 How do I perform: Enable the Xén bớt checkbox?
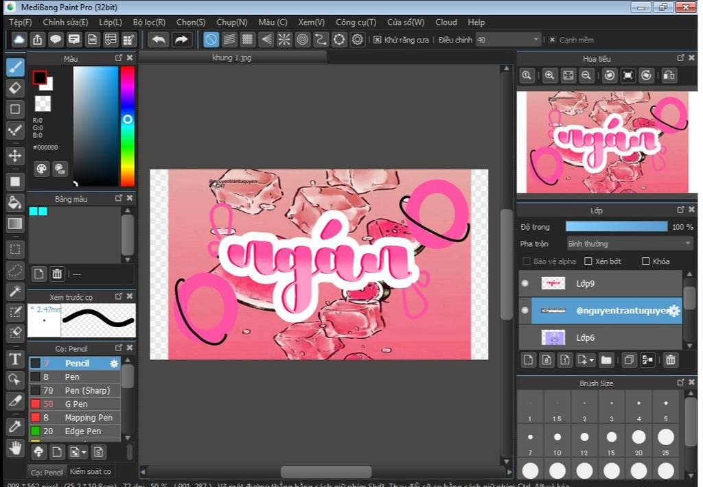[588, 261]
